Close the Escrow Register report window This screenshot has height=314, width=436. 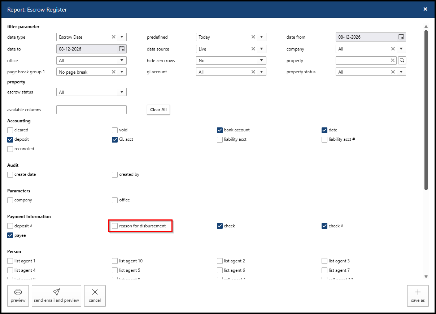(426, 9)
